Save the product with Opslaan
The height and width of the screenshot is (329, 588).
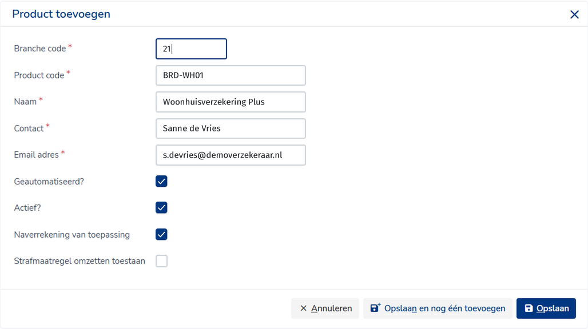point(546,308)
